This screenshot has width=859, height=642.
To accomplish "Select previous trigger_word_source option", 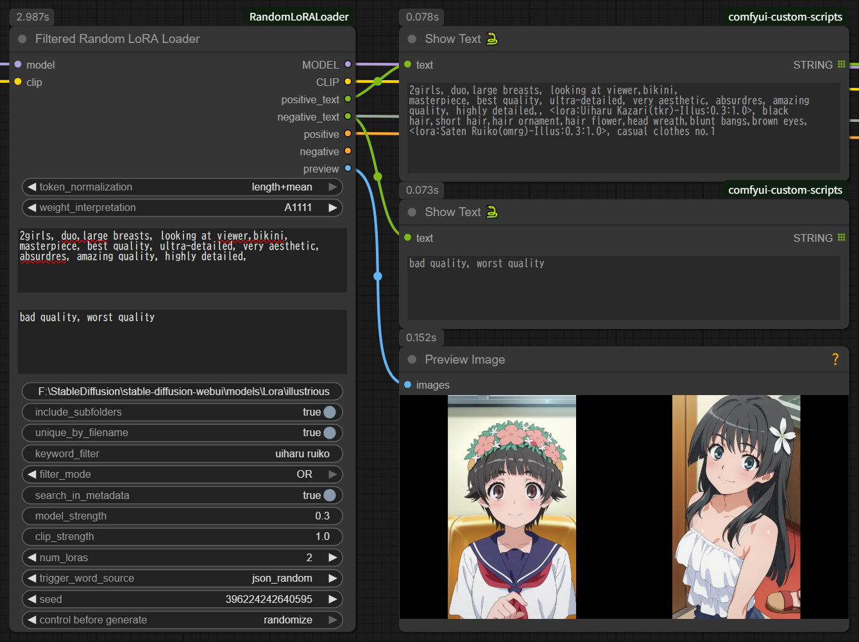I will click(31, 578).
